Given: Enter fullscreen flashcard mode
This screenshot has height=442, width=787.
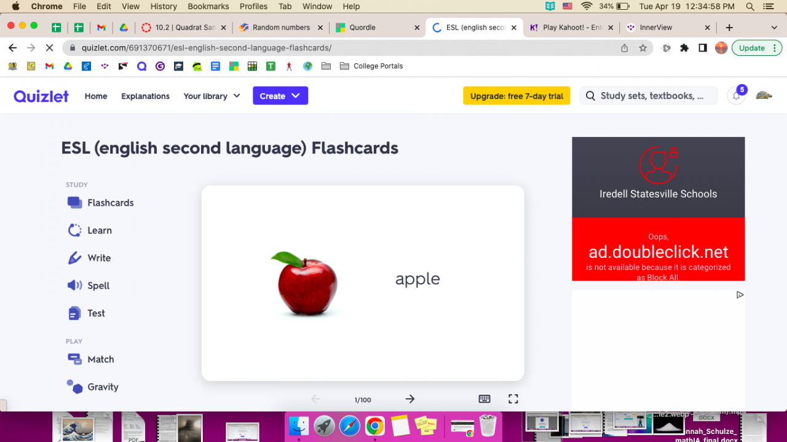Looking at the screenshot, I should pyautogui.click(x=513, y=399).
